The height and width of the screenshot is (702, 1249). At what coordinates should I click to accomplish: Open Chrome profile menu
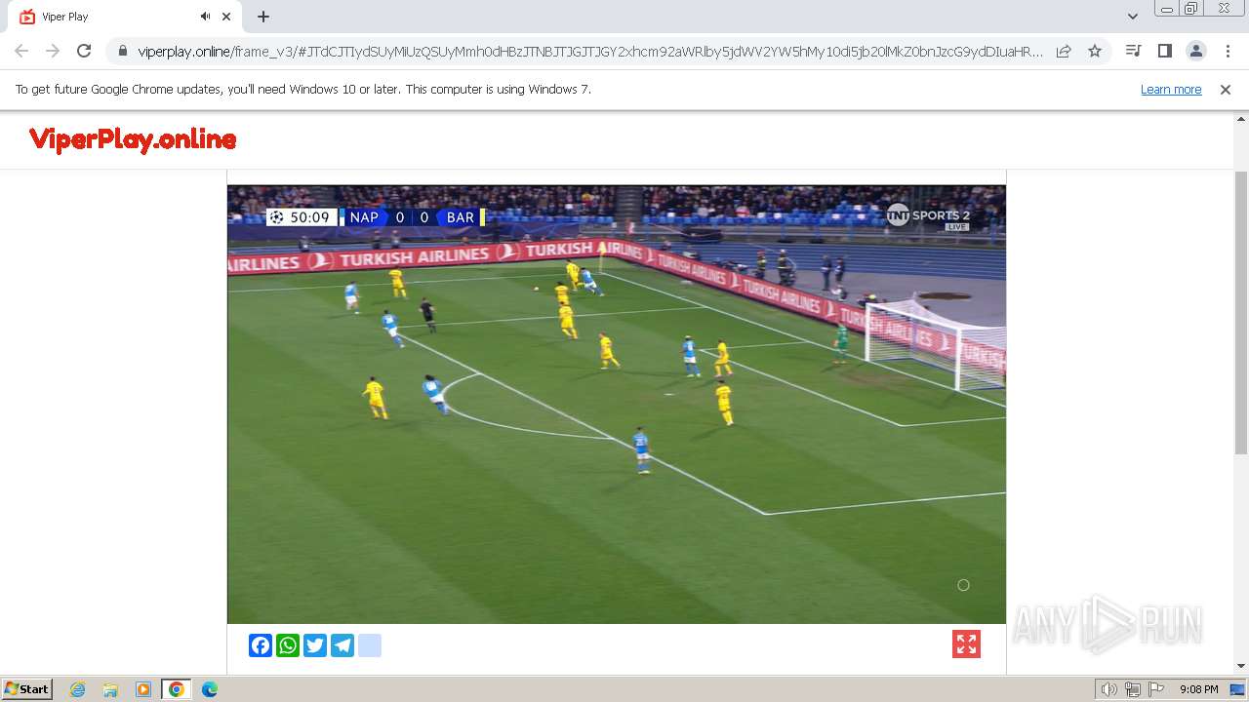click(1195, 51)
